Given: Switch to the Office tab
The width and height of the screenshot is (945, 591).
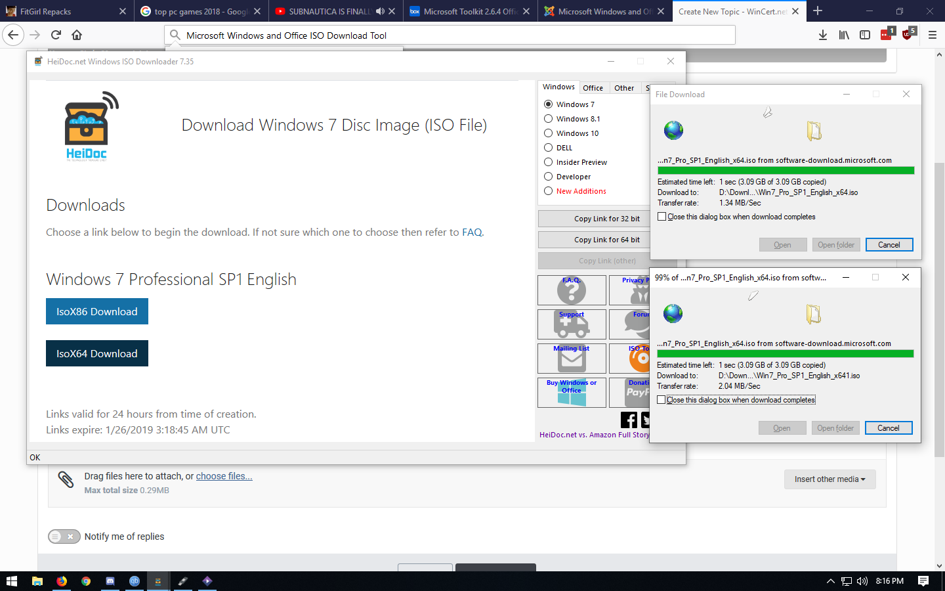Looking at the screenshot, I should tap(593, 88).
